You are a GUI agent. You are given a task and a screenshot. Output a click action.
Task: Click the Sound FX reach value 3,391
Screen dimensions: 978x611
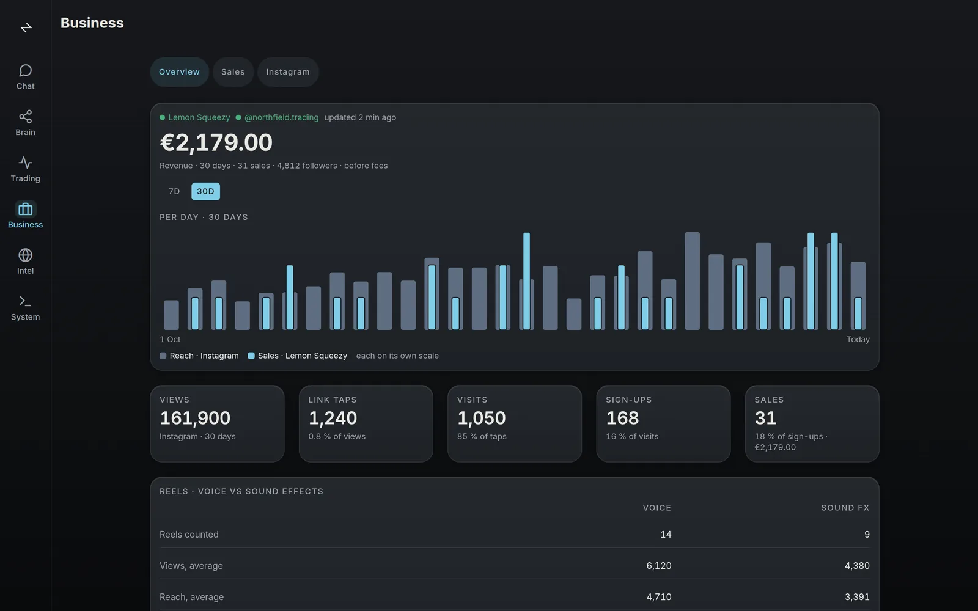pos(857,597)
